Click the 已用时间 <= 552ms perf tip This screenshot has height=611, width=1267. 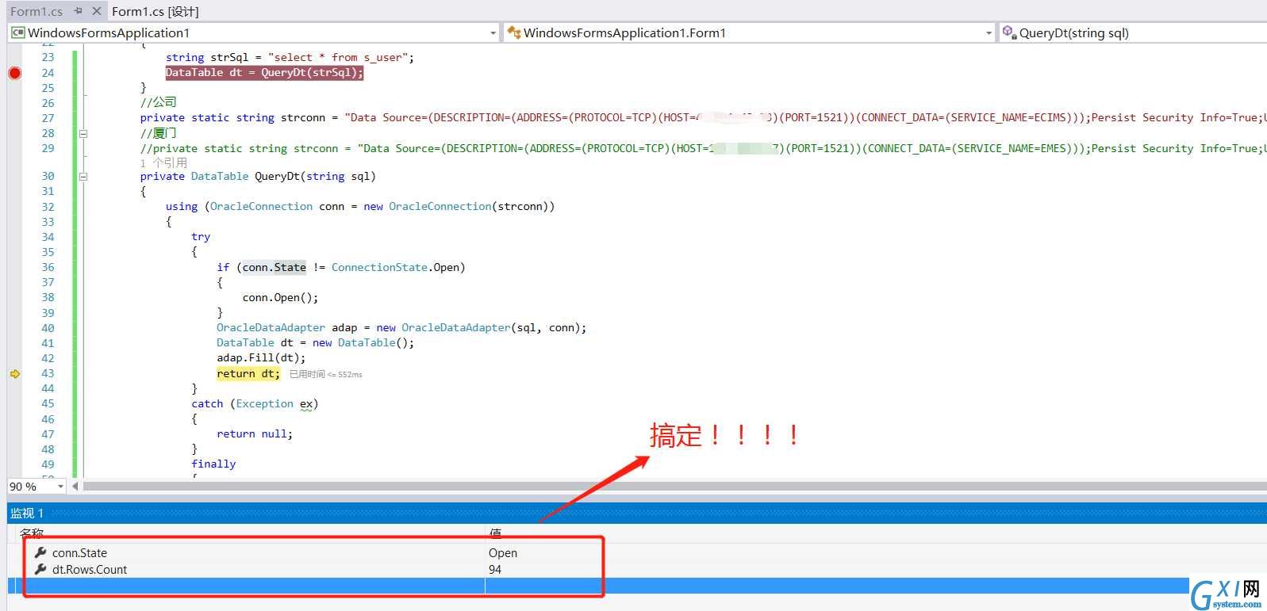pyautogui.click(x=325, y=374)
